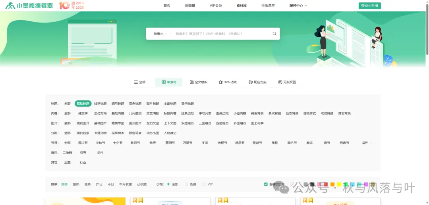The image size is (429, 205).
Task: Pick the purple color swatch
Action: click(366, 184)
